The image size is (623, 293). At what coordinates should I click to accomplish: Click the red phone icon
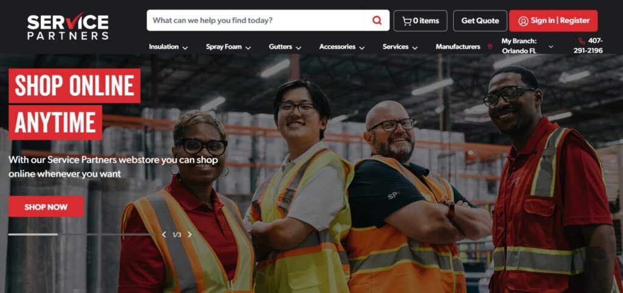pos(582,41)
